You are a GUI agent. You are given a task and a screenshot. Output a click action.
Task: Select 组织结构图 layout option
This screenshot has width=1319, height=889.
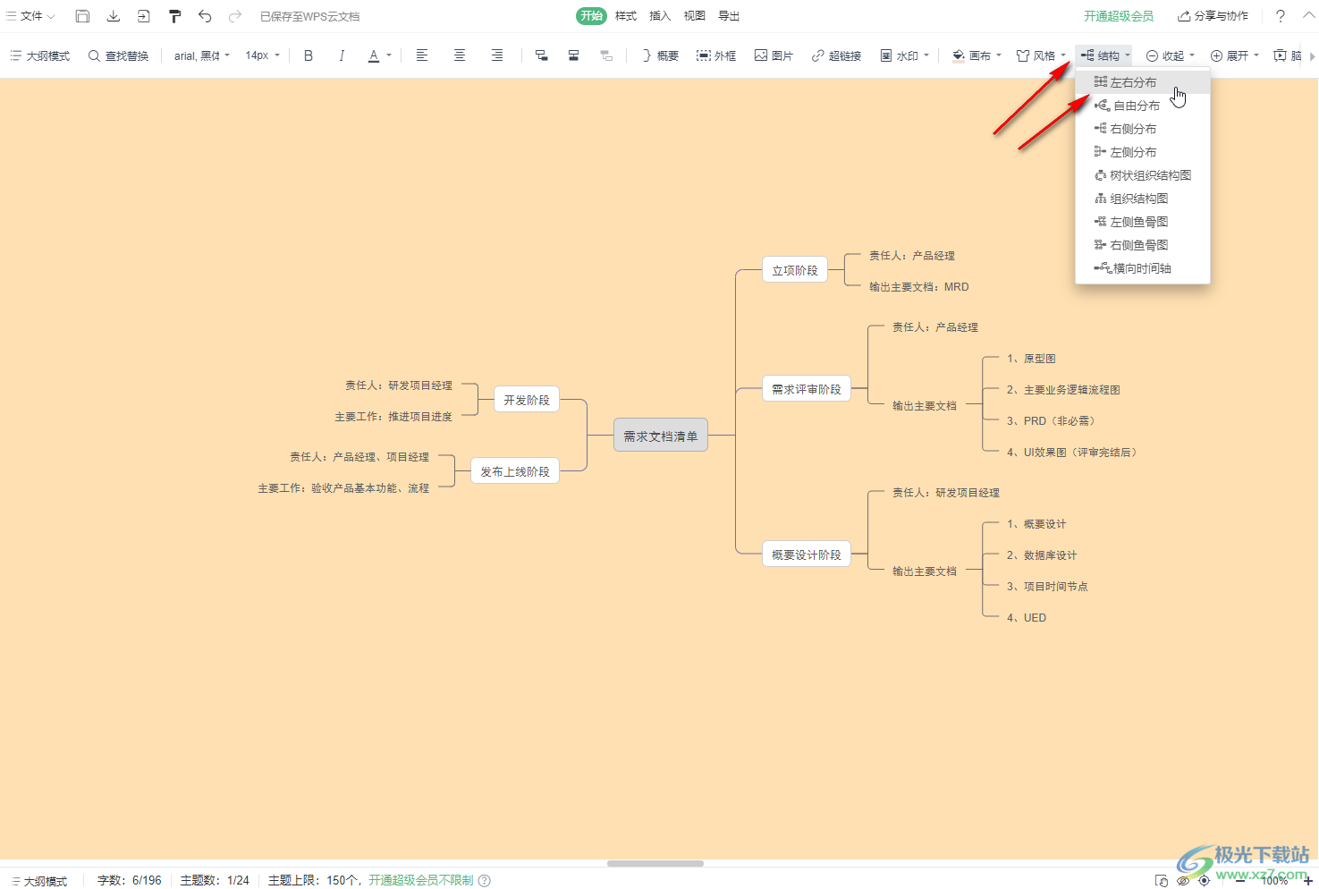(1143, 199)
